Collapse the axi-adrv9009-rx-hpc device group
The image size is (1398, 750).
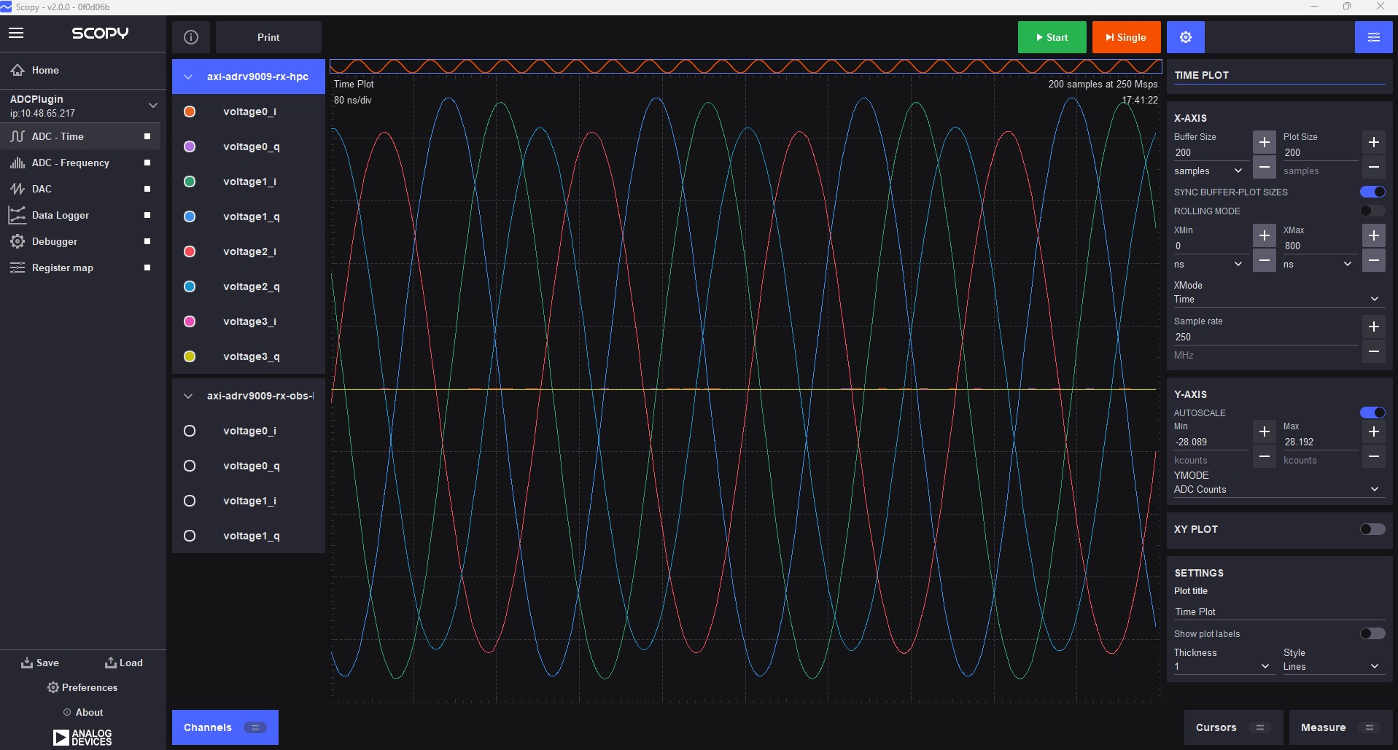pyautogui.click(x=188, y=76)
